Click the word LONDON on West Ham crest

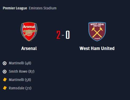97,38
